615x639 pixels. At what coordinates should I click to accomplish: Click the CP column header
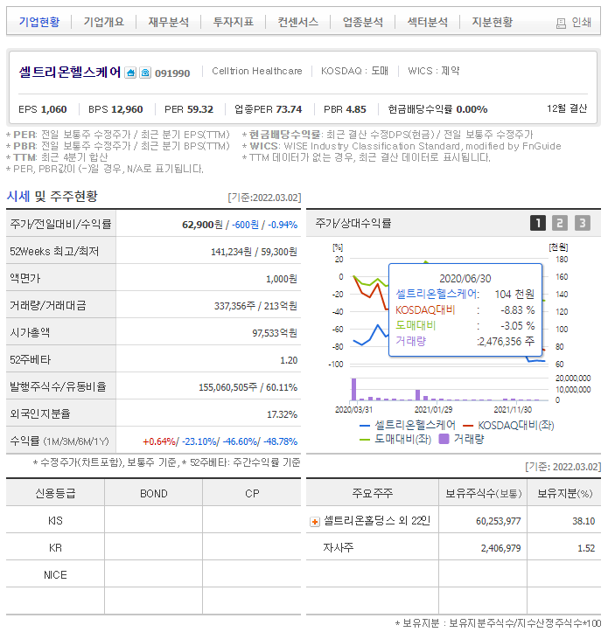point(252,494)
